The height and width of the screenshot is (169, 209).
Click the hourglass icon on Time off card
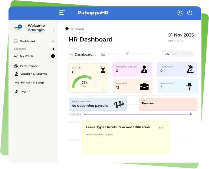click(x=103, y=70)
